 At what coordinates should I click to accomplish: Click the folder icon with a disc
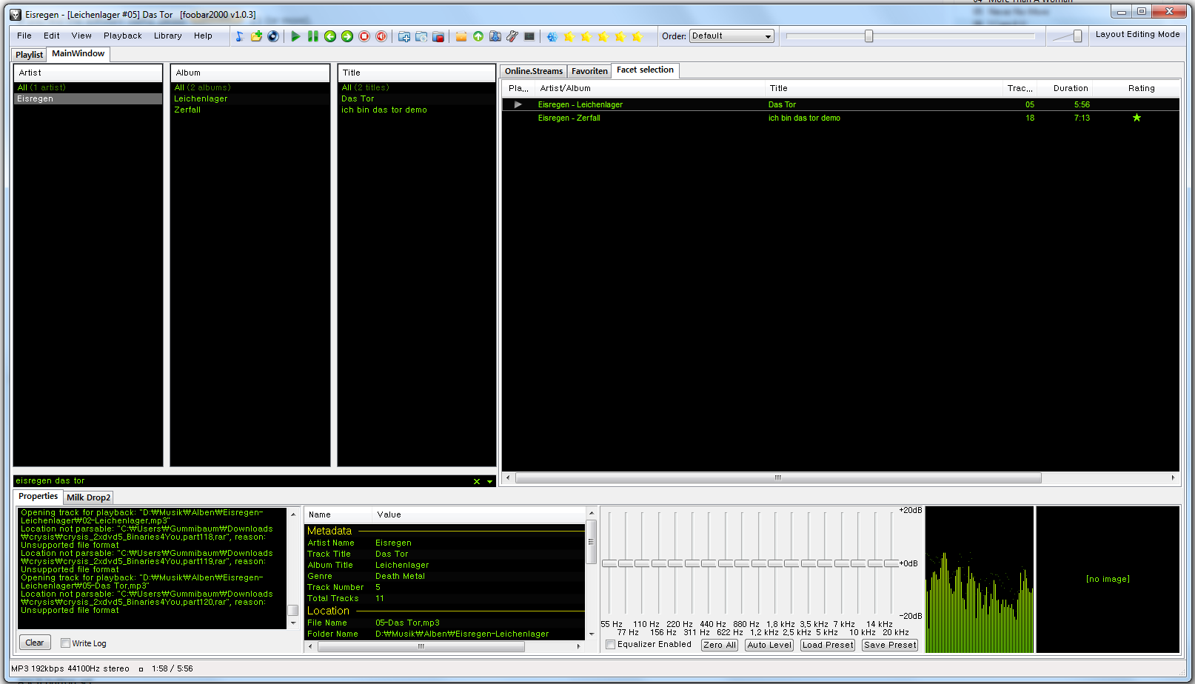(421, 36)
